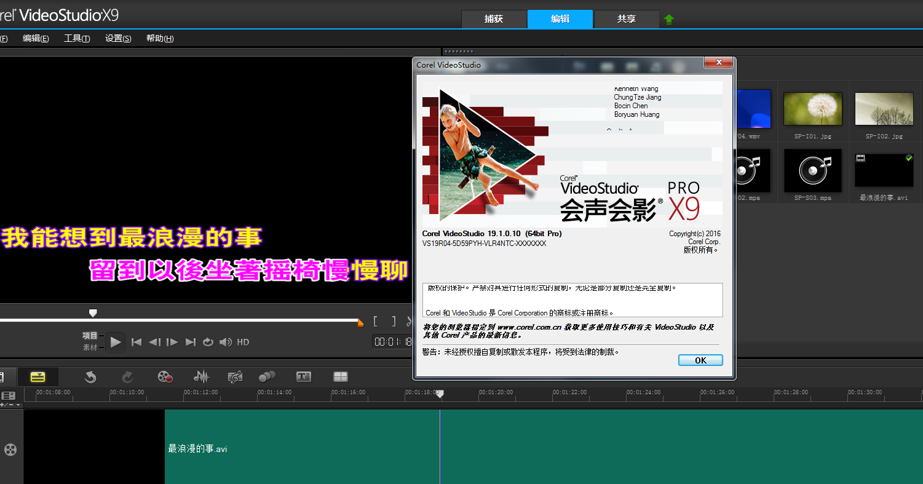Select the SP-I01.jpg dandelion thumbnail
923x484 pixels.
point(813,109)
